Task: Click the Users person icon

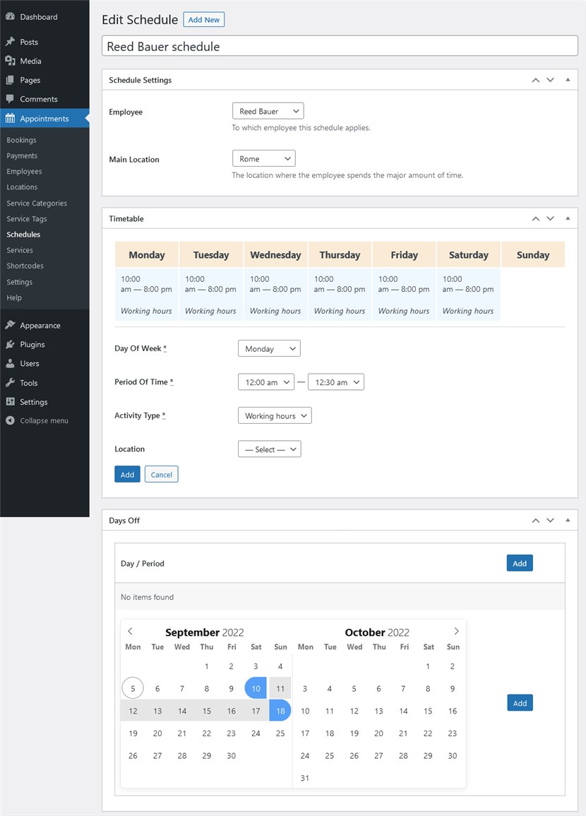Action: coord(10,363)
